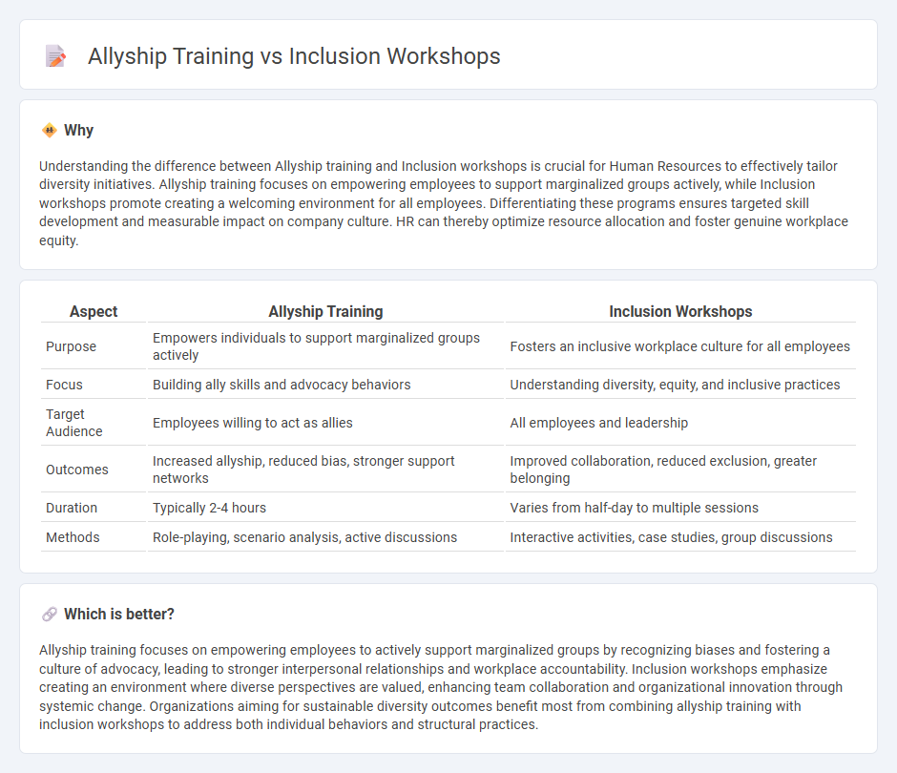Click the Why paragraph starting 'Understanding the difference'
897x773 pixels.
pos(444,203)
